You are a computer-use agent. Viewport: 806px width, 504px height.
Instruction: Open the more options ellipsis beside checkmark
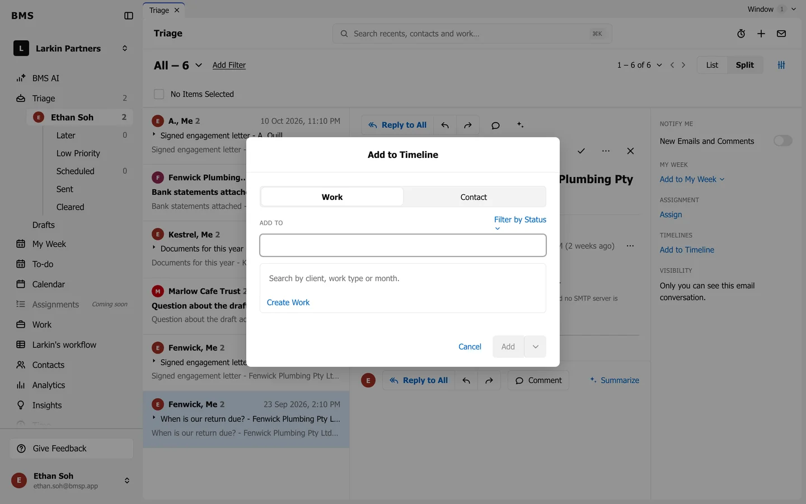(606, 151)
